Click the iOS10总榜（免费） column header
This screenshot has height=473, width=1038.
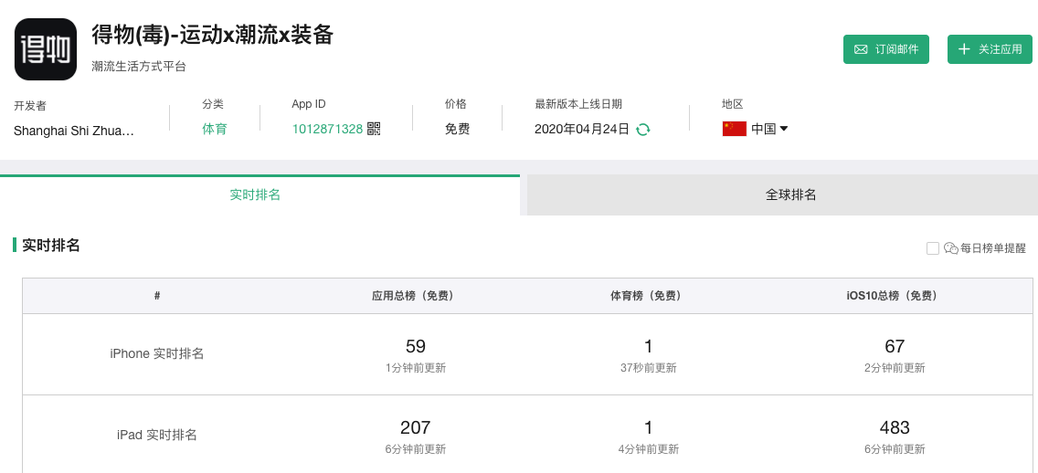892,296
